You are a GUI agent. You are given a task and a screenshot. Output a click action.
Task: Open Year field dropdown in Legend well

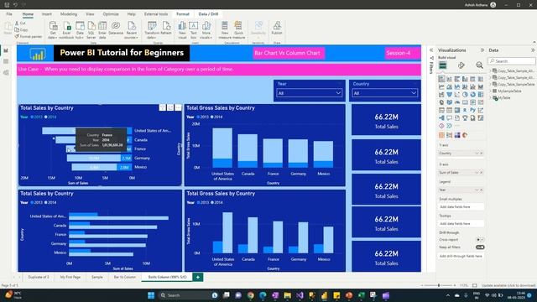point(477,190)
